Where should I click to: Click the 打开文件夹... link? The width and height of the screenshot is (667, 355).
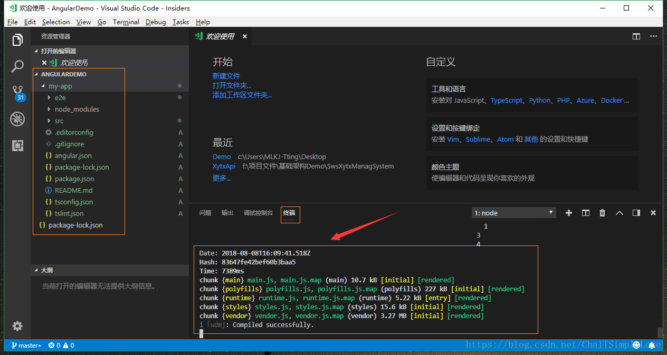point(232,85)
